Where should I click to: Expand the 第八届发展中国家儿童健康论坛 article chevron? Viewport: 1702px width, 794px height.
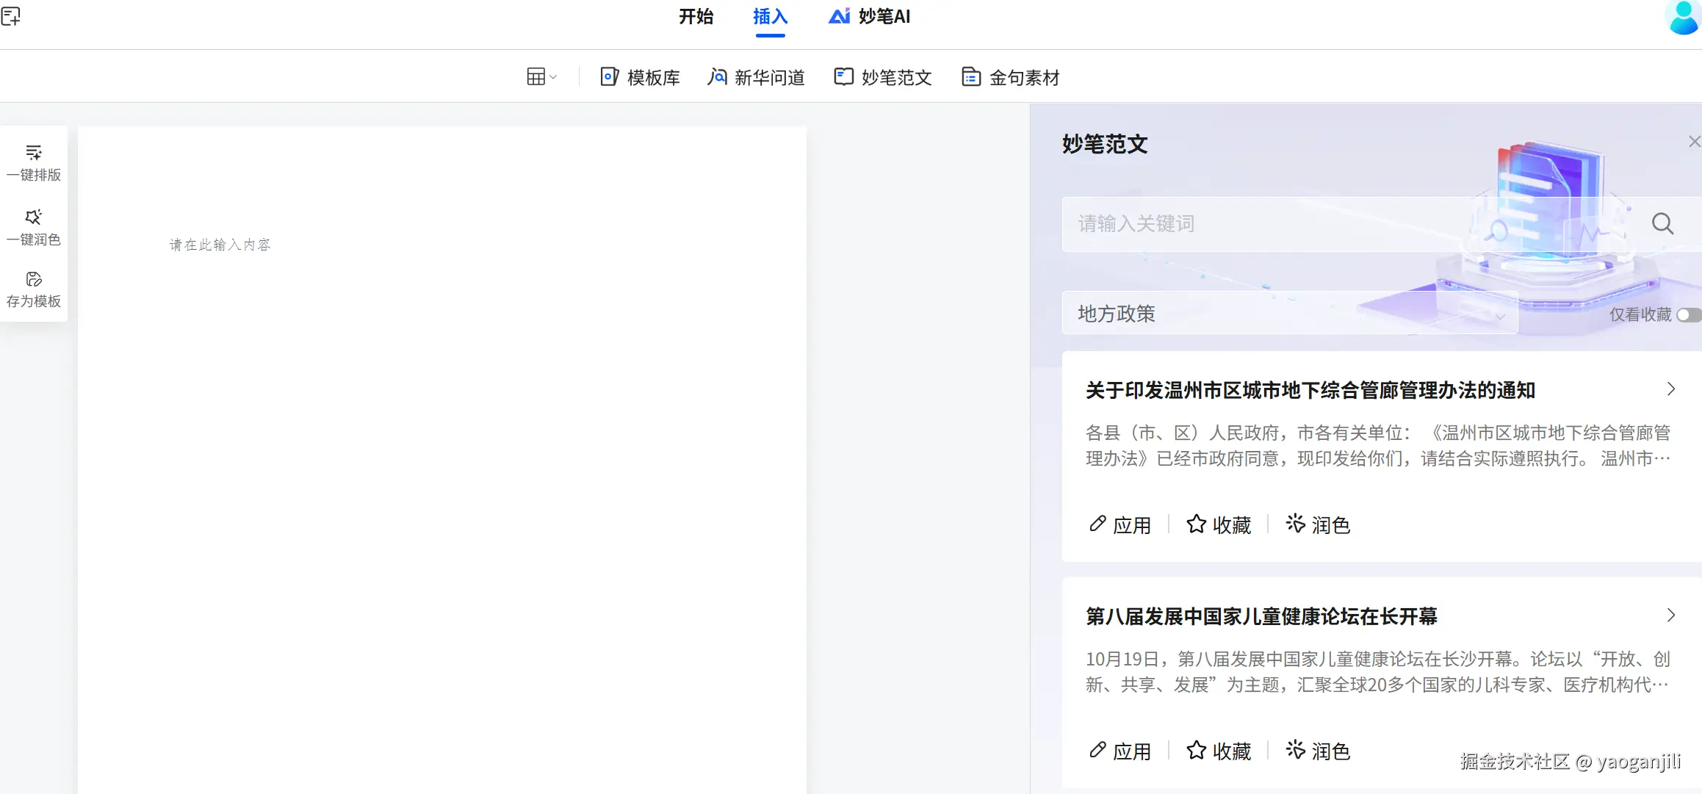click(x=1670, y=616)
